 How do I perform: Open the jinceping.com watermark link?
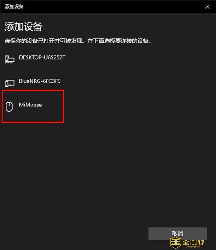coord(193,247)
